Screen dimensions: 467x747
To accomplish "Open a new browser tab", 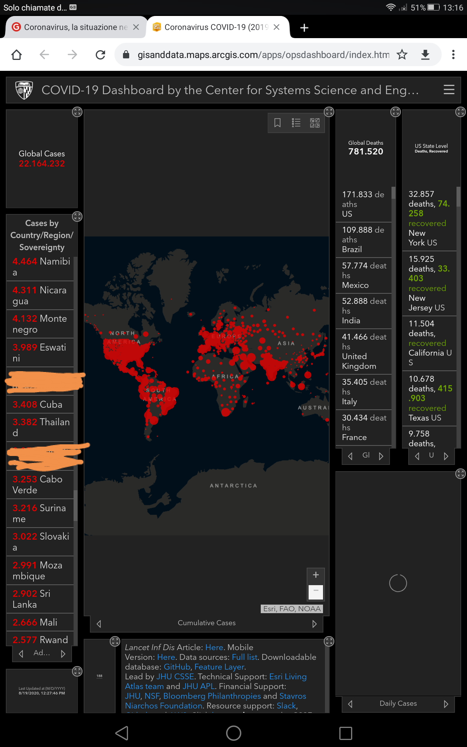I will point(304,28).
